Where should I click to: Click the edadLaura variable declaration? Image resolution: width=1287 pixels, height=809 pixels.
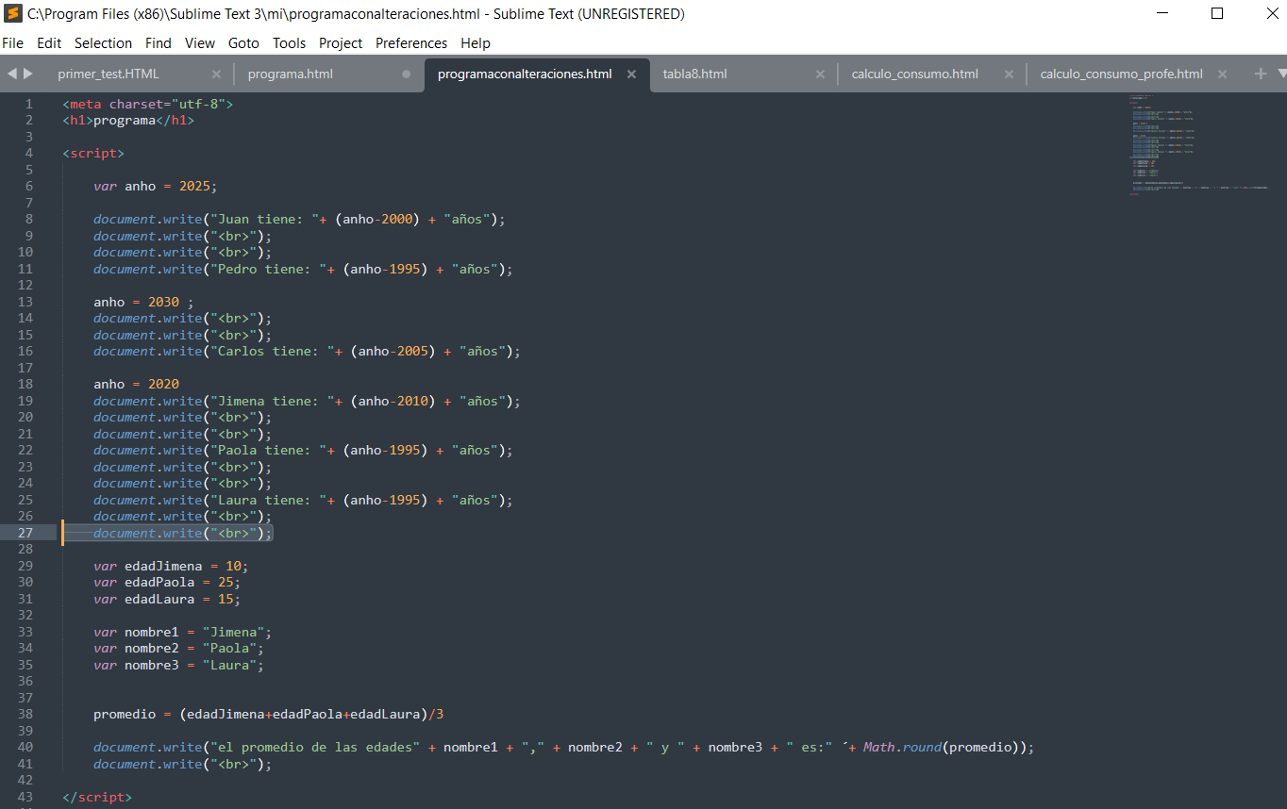click(x=167, y=599)
